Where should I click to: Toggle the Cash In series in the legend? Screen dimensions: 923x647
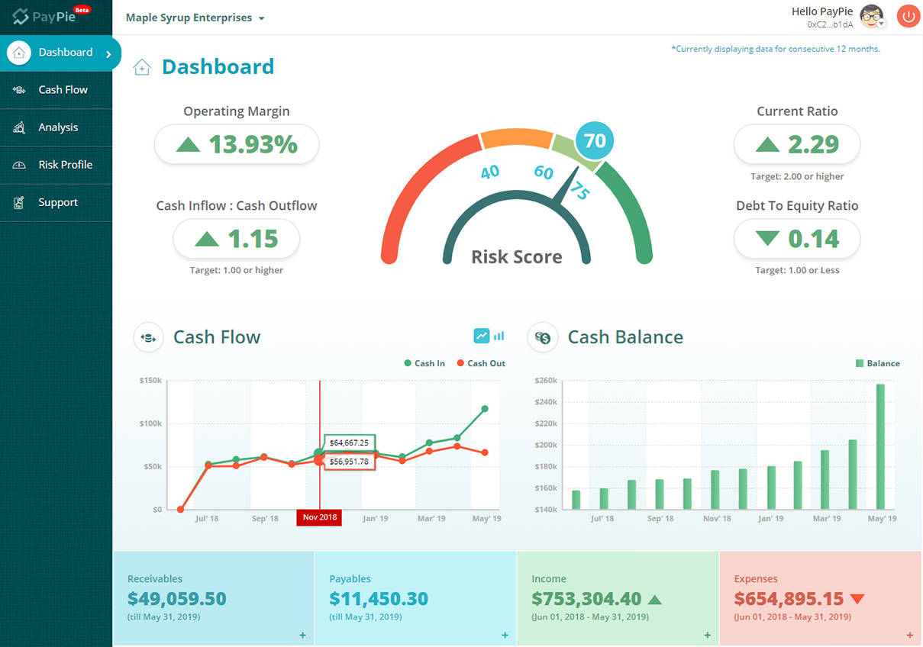tap(424, 363)
